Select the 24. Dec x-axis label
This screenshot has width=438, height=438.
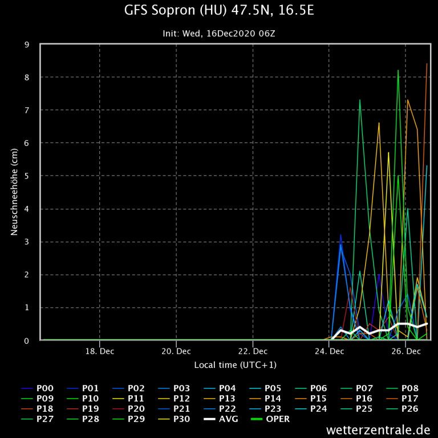coord(329,351)
